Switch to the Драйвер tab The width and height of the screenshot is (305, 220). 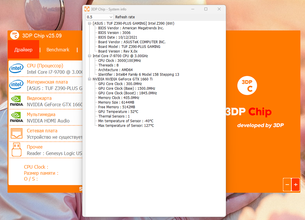tap(23, 50)
